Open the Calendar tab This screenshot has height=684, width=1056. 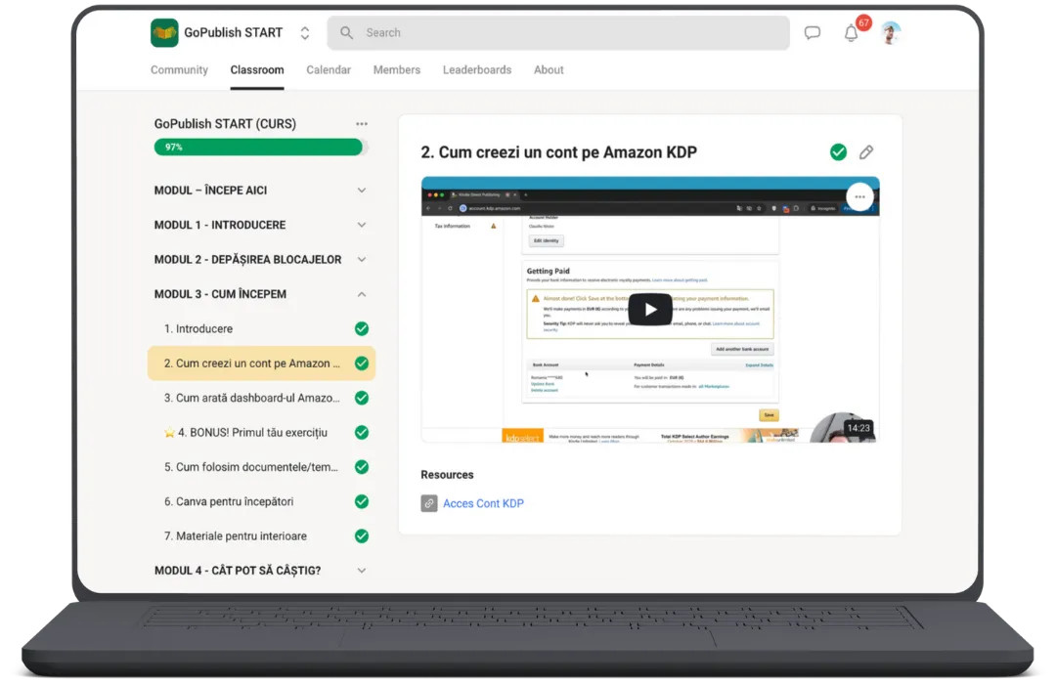point(329,70)
